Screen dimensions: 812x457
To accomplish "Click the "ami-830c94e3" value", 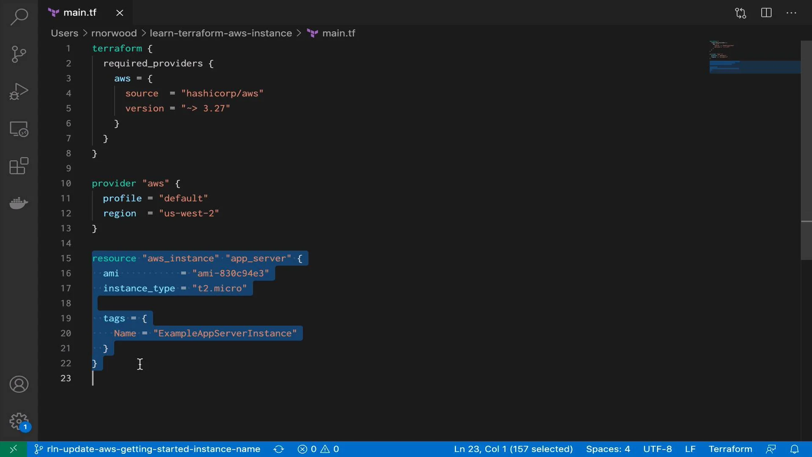I will pyautogui.click(x=230, y=273).
